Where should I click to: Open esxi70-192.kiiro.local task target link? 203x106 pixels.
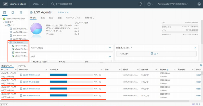(31, 96)
